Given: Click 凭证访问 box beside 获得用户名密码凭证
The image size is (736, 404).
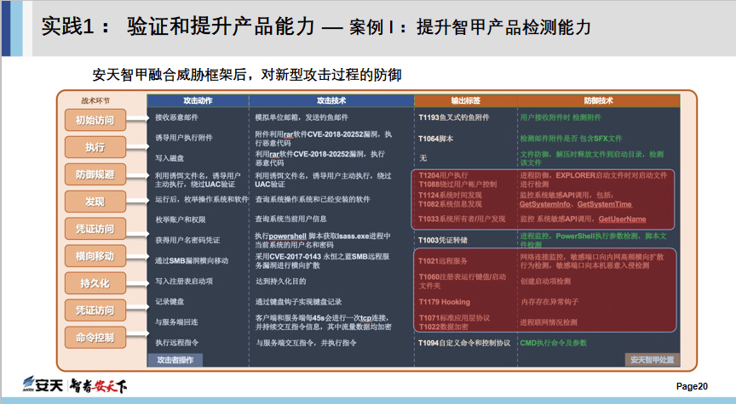Looking at the screenshot, I should coord(95,229).
